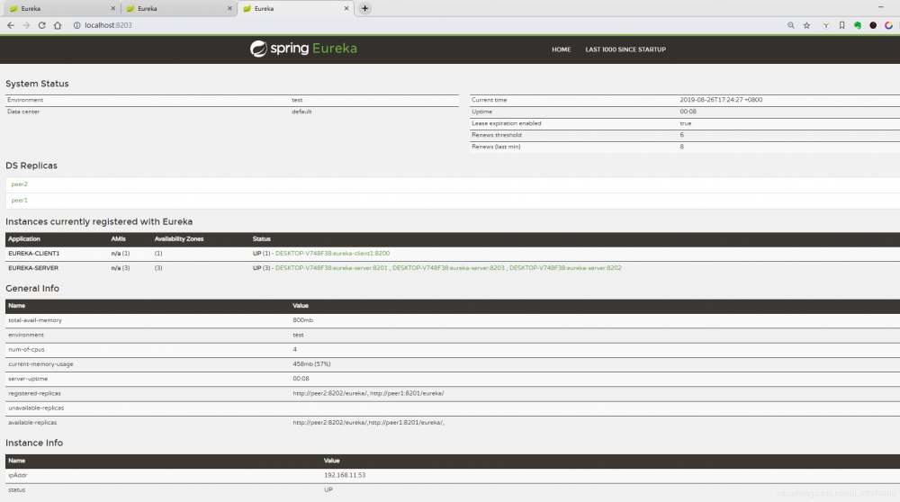Open the peer1 replica link

pyautogui.click(x=20, y=201)
